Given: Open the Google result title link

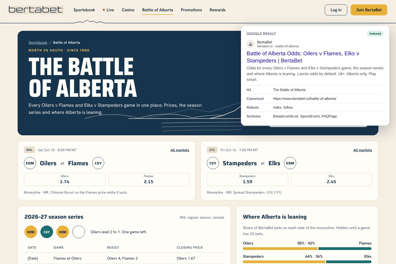Looking at the screenshot, I should [x=303, y=57].
